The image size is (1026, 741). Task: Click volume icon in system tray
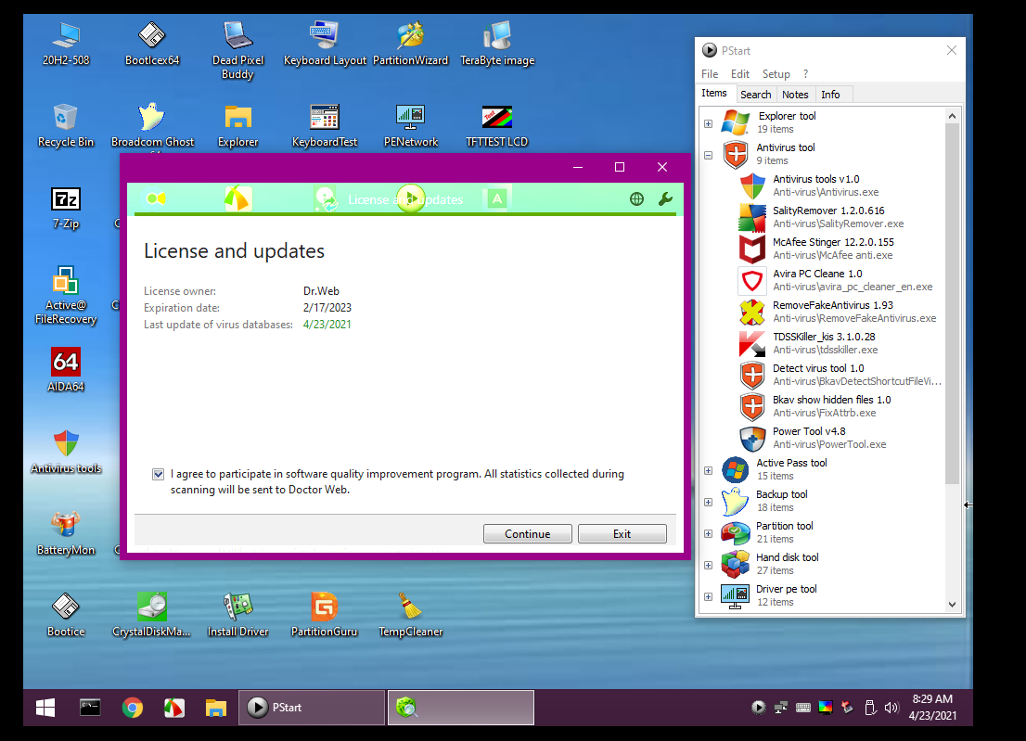click(891, 708)
